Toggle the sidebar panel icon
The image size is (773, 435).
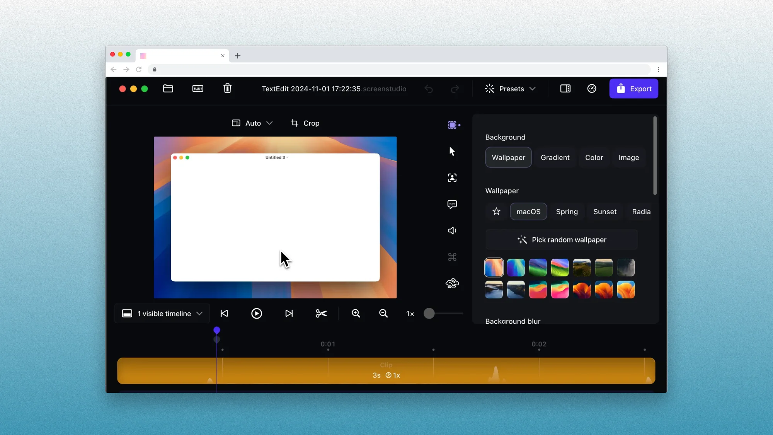(565, 89)
